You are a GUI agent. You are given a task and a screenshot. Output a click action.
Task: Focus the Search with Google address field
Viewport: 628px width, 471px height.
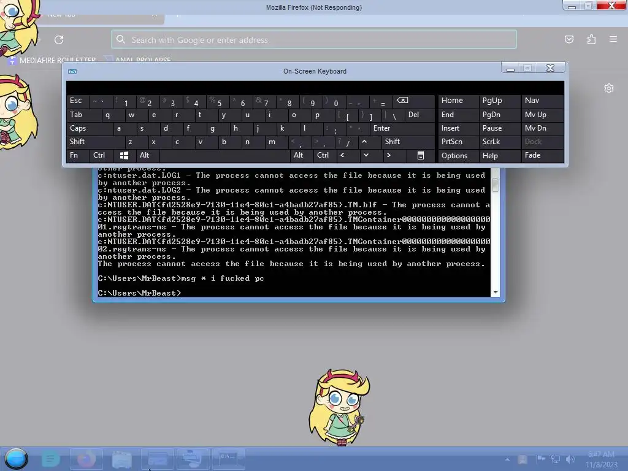pyautogui.click(x=314, y=40)
